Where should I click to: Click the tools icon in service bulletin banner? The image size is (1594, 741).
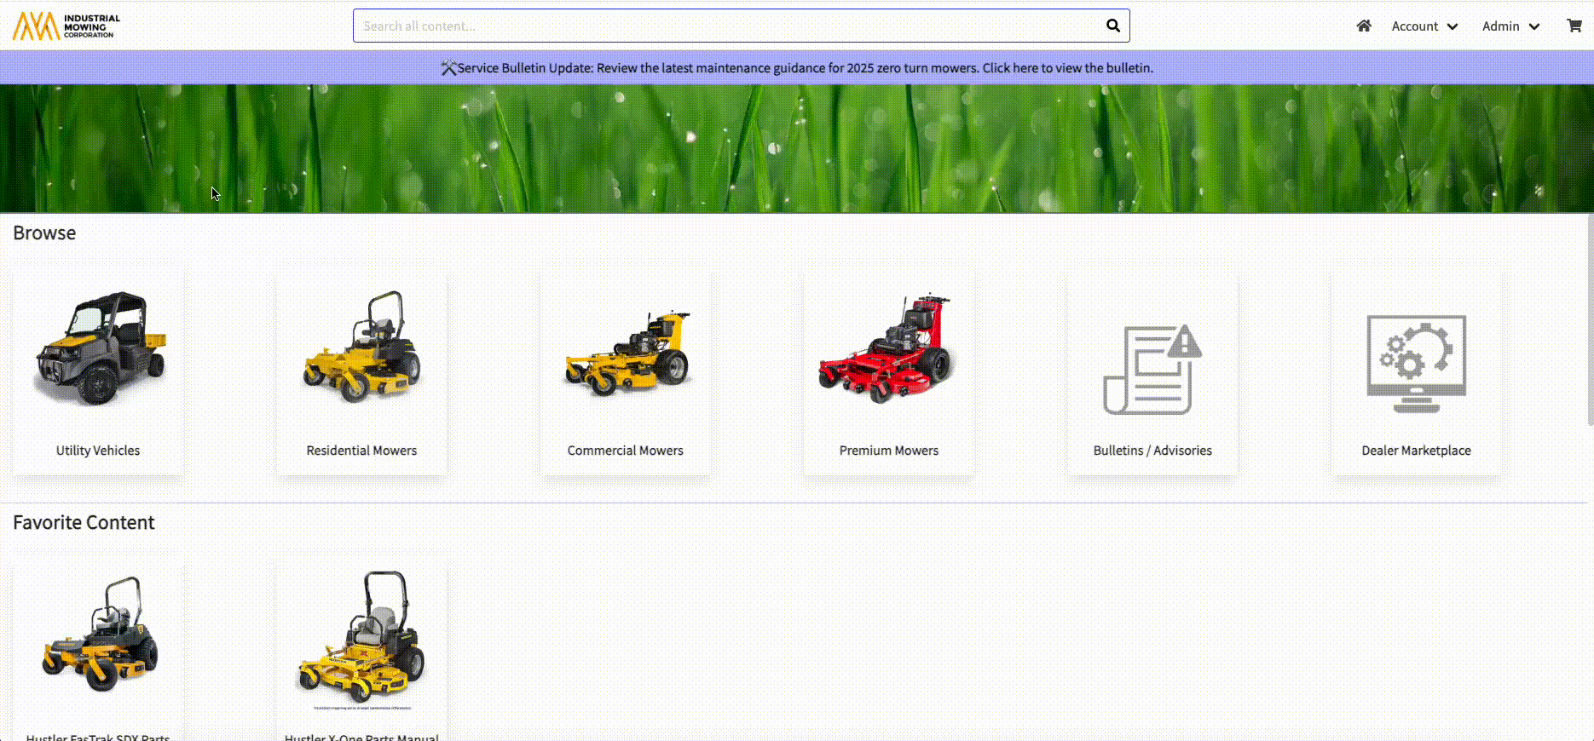tap(448, 68)
